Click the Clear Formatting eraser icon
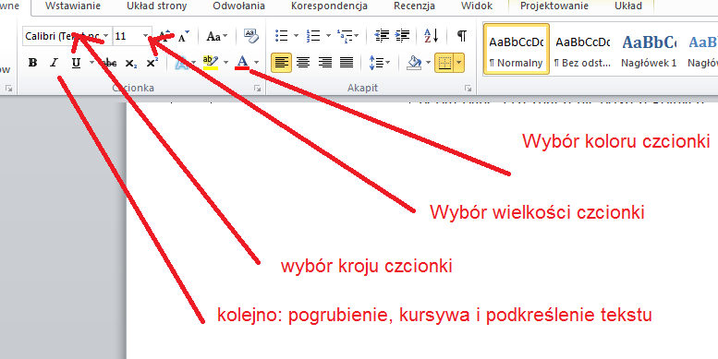The width and height of the screenshot is (718, 359). pos(251,36)
